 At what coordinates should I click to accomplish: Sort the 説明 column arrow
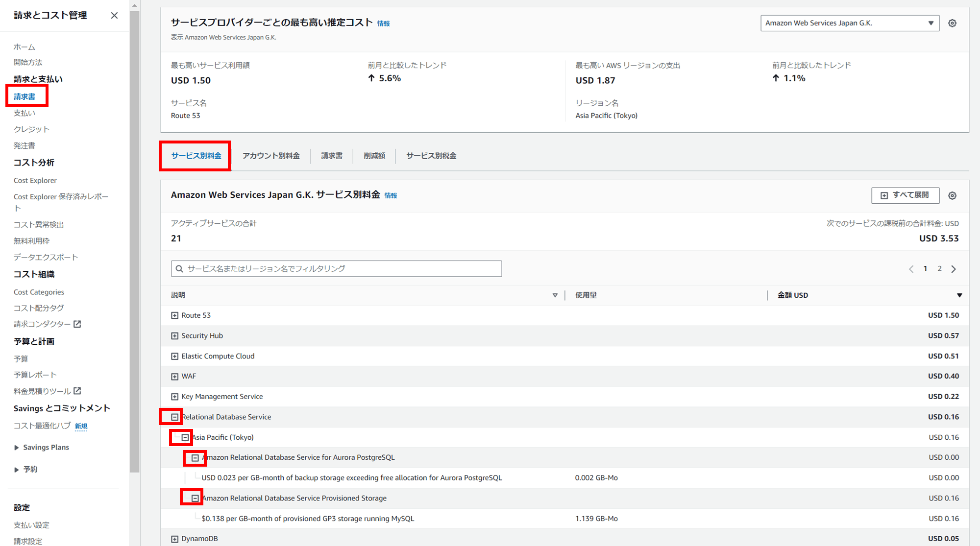555,295
